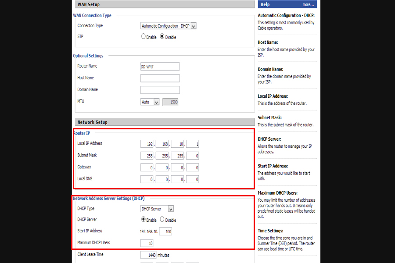The height and width of the screenshot is (263, 395).
Task: Click Client Lease Time field showing 1440
Action: pyautogui.click(x=148, y=255)
